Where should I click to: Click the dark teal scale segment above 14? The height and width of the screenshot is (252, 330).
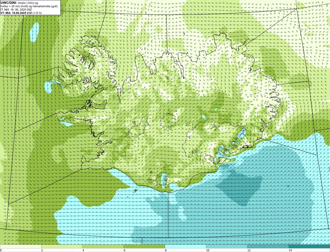(x=309, y=246)
